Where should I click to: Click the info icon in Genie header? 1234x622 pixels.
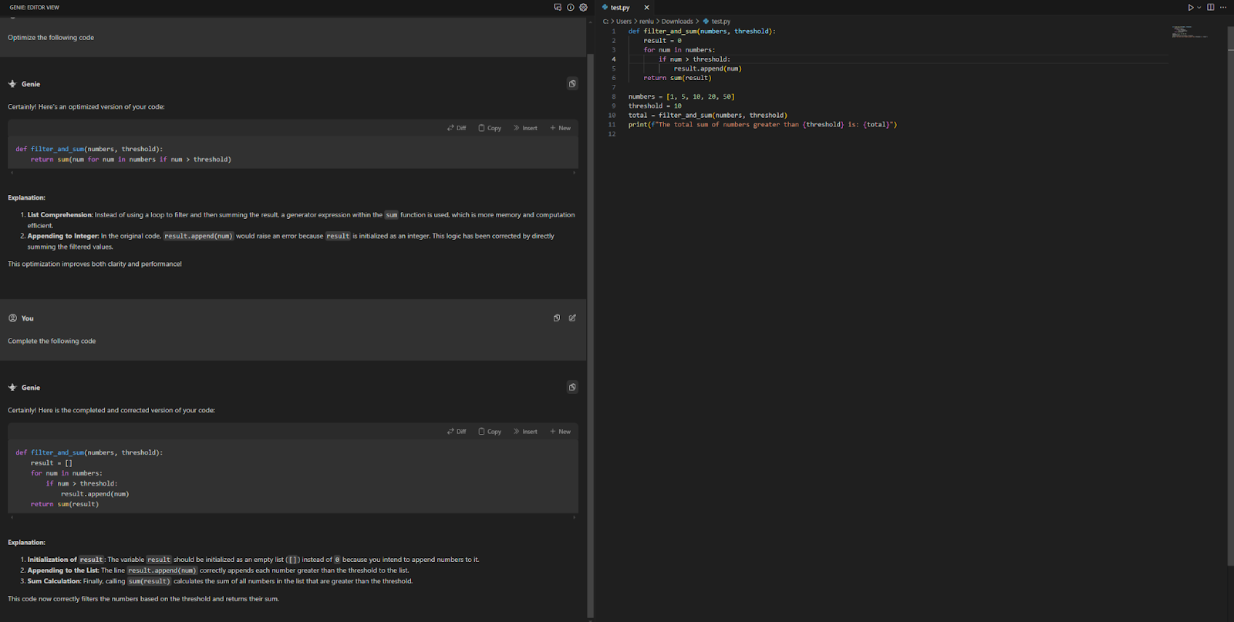click(x=571, y=8)
